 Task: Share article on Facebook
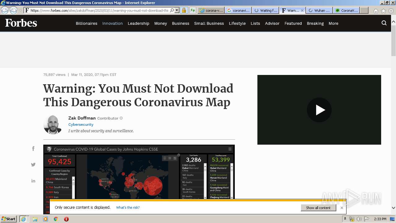pyautogui.click(x=33, y=149)
